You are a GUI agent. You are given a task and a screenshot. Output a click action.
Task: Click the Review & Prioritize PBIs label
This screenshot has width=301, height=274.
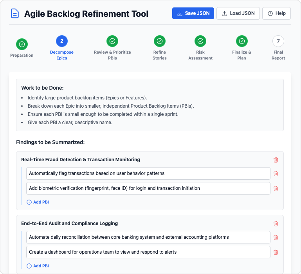[112, 55]
